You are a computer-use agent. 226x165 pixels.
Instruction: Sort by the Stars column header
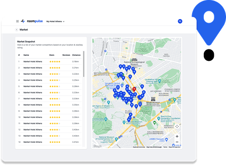[52, 55]
